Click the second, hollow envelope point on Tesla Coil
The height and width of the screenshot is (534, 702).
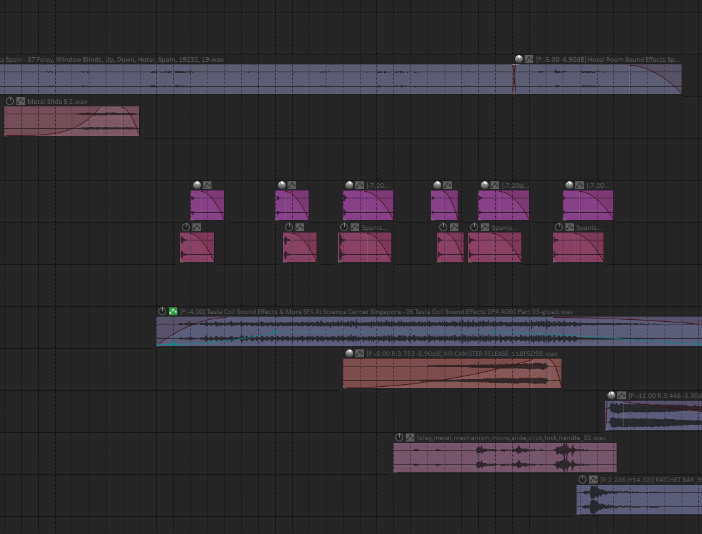(275, 332)
